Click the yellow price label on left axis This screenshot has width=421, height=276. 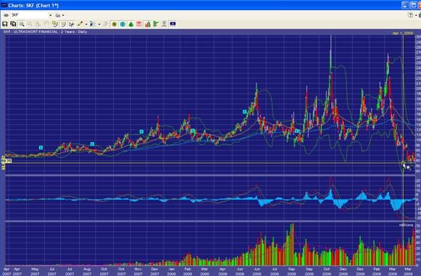(x=7, y=161)
